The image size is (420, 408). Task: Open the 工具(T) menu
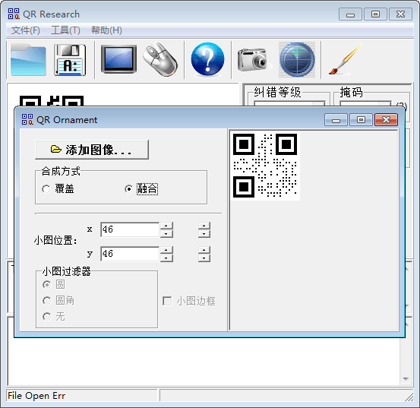point(65,30)
